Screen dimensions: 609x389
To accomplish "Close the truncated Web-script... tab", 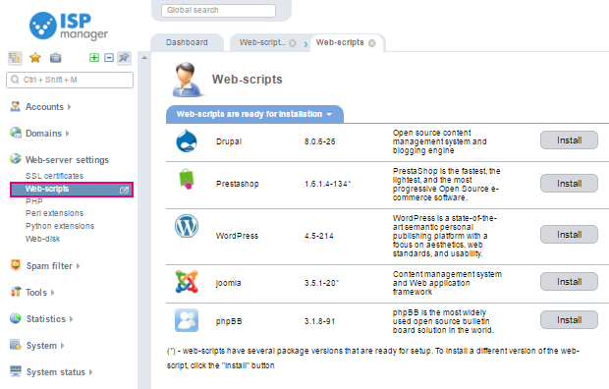I will tap(293, 43).
